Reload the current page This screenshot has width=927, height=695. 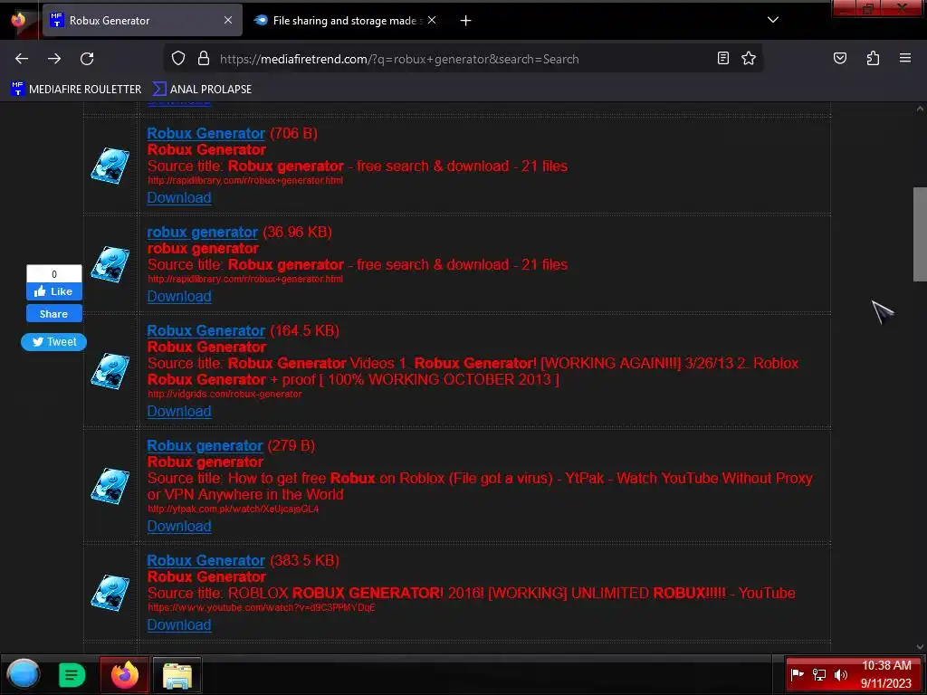click(87, 59)
